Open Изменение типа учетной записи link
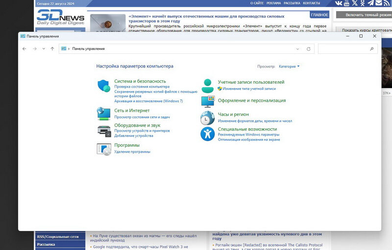 click(249, 89)
